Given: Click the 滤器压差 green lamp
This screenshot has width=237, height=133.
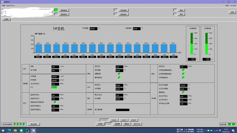Looking at the screenshot, I should pyautogui.click(x=119, y=74).
